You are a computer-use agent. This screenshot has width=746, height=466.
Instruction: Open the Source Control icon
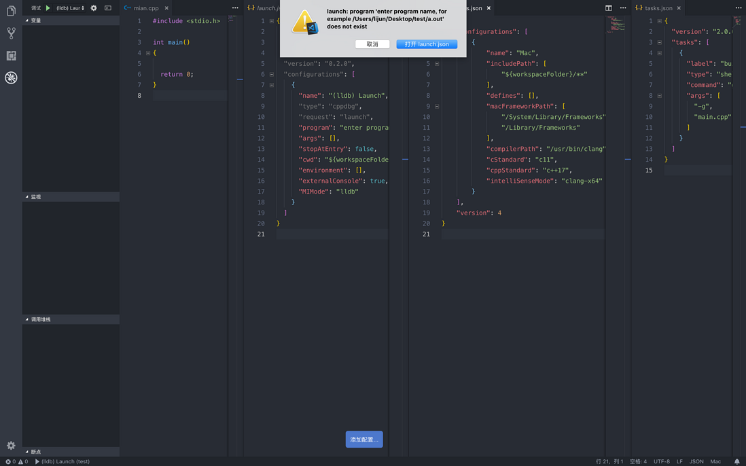(11, 33)
